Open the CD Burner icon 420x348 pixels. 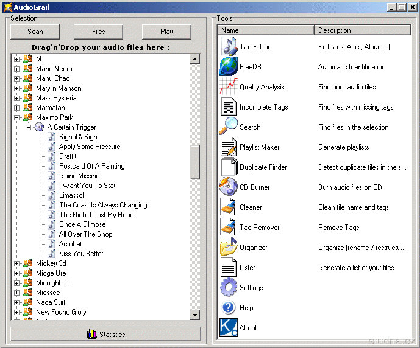(229, 187)
